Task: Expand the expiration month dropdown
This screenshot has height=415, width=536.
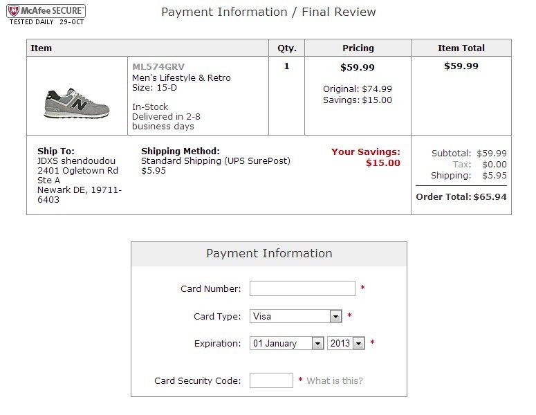Action: point(317,343)
